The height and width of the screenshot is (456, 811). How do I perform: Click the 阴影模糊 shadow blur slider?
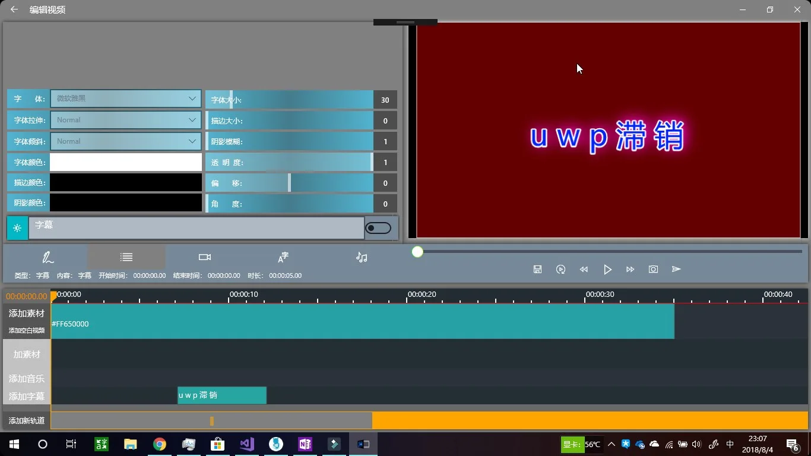point(289,141)
